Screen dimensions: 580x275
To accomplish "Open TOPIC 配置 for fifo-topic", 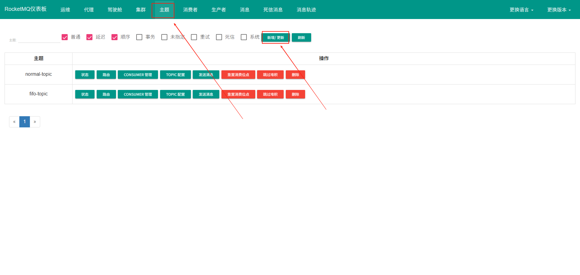I will [176, 94].
